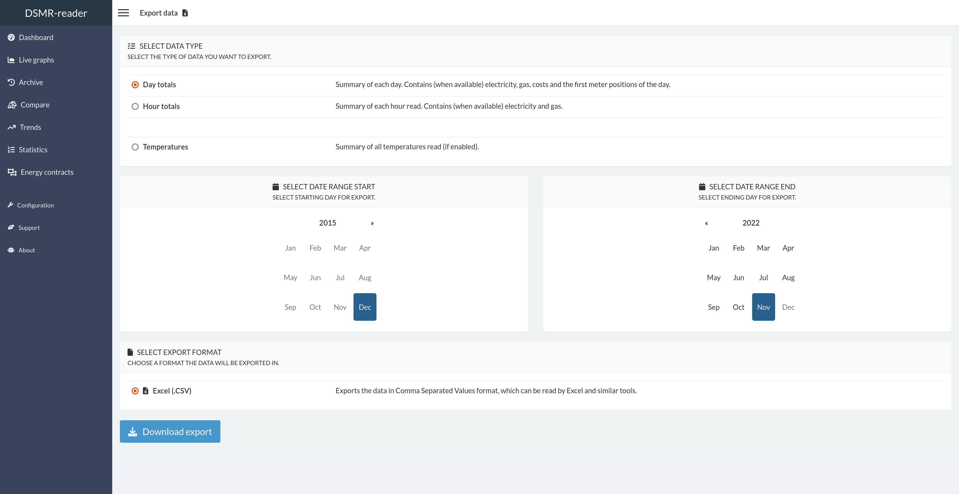The image size is (959, 494).
Task: Select the Day totals radio button
Action: pyautogui.click(x=135, y=85)
